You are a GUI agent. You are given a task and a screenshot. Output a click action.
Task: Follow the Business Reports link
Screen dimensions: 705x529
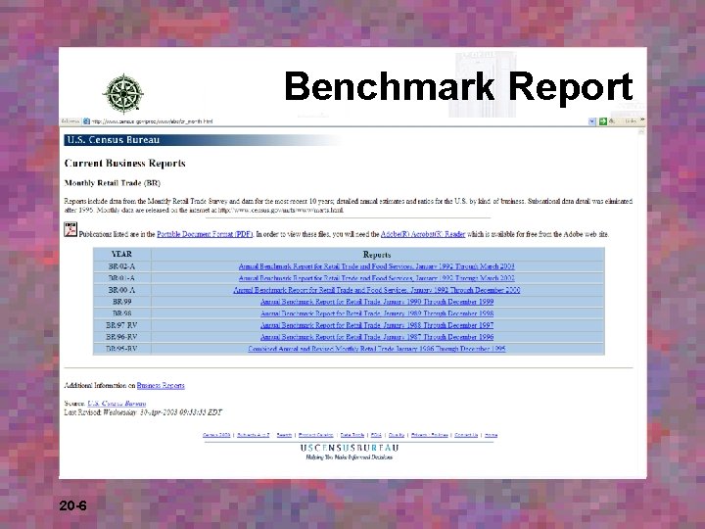(x=161, y=386)
